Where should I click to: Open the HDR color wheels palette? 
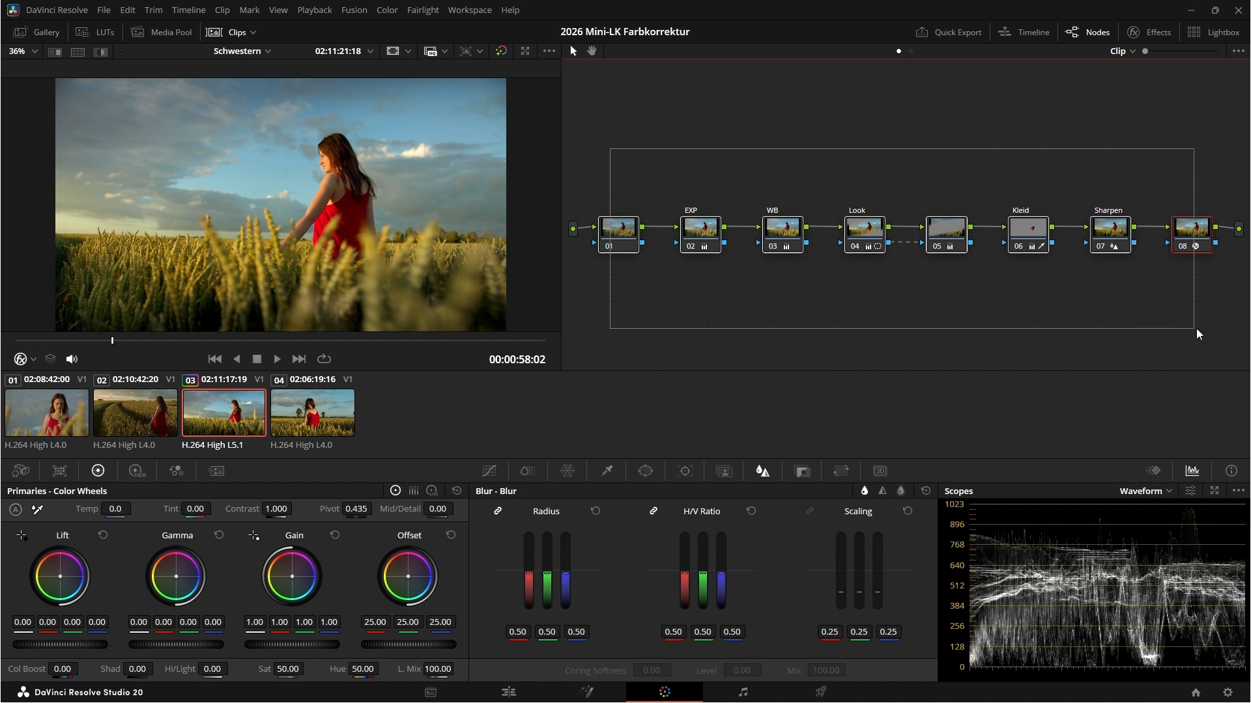[x=137, y=471]
